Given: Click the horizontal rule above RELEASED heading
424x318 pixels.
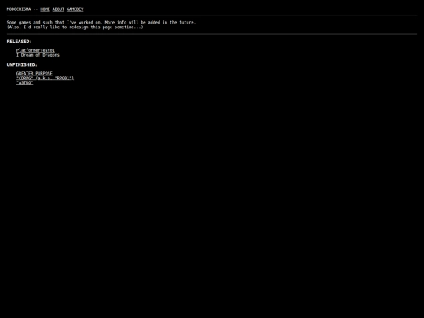Looking at the screenshot, I should coord(212,34).
